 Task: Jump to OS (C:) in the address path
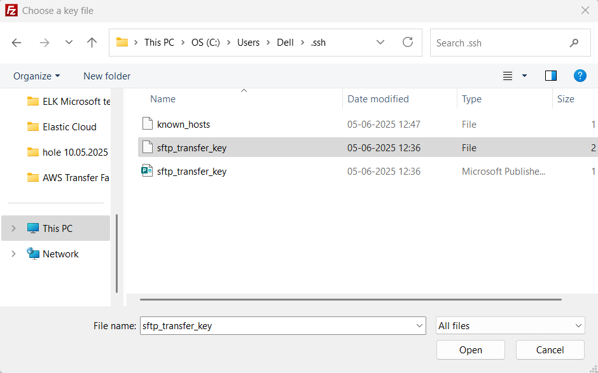(x=205, y=43)
